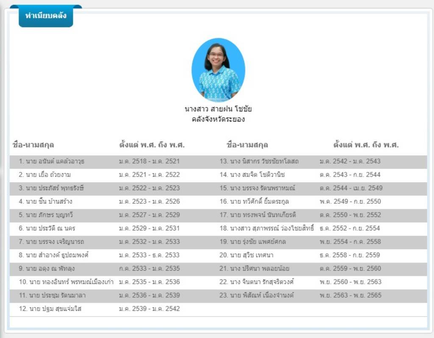Screen dimensions: 434x338
Task: Click row 7. นาย บรรจง เจริญนารถ
Action: (x=51, y=242)
